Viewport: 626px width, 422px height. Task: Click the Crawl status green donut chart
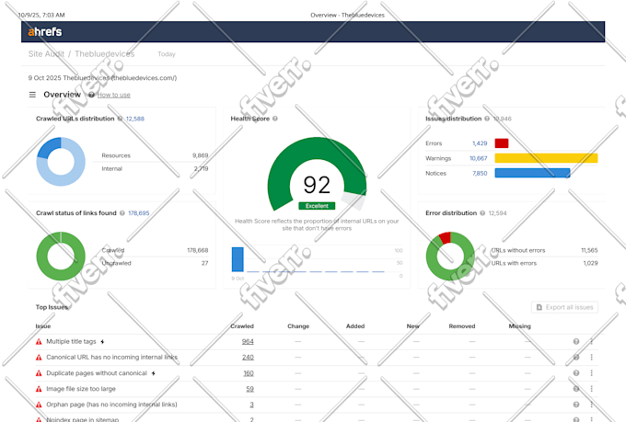(61, 257)
